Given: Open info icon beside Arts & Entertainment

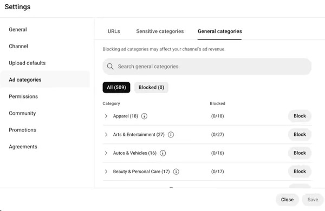Looking at the screenshot, I should click(171, 135).
